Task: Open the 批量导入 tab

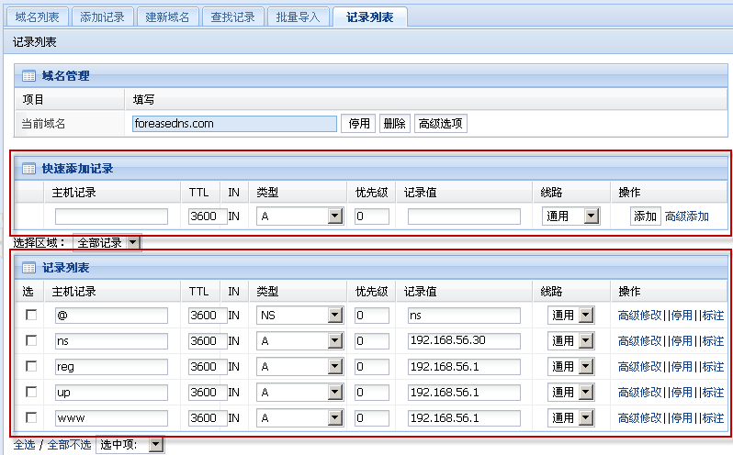Action: pos(297,17)
